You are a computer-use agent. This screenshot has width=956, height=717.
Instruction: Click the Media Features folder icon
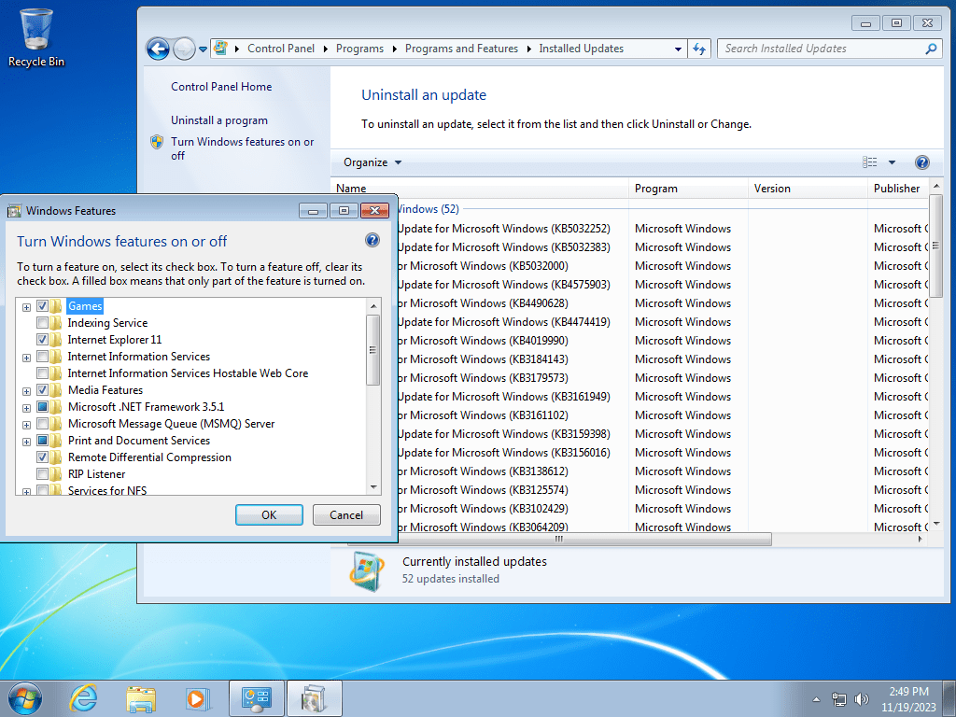(x=56, y=390)
